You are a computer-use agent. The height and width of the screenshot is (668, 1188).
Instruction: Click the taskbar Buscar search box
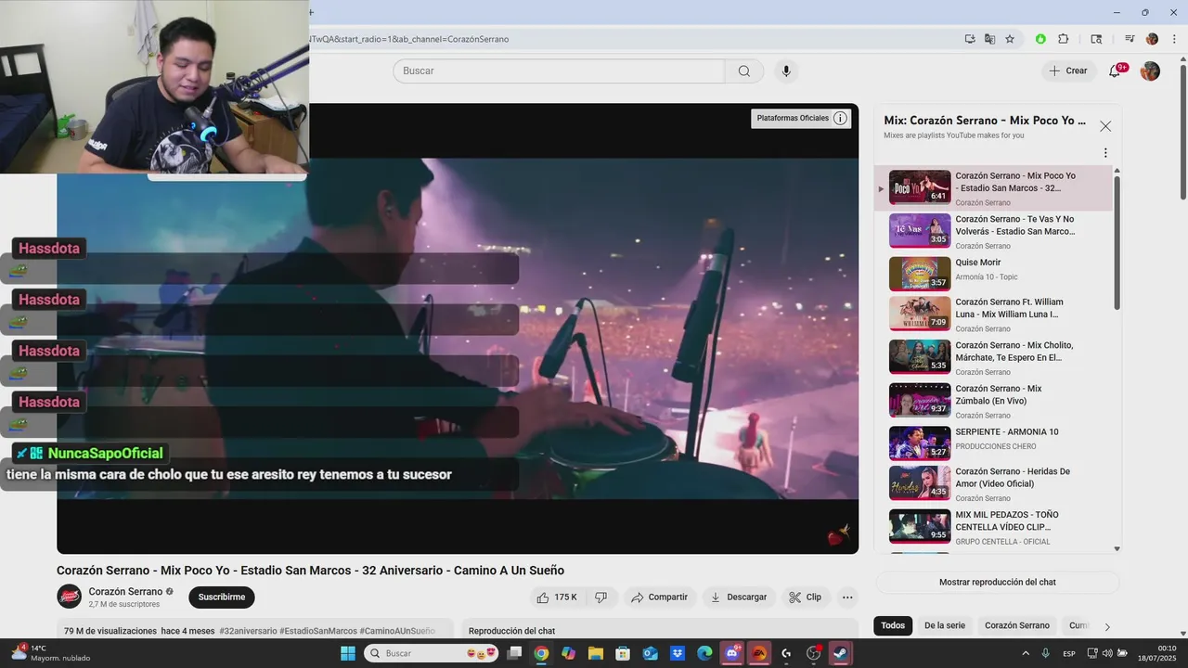(x=433, y=653)
